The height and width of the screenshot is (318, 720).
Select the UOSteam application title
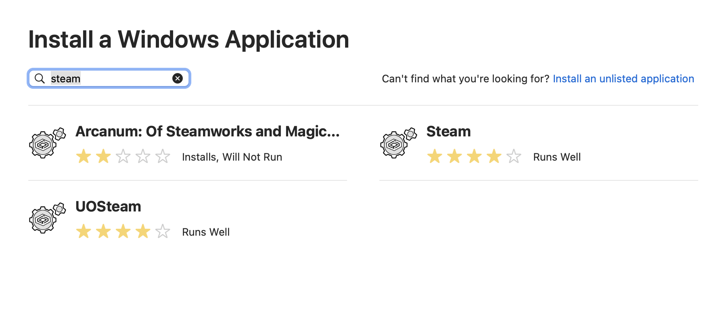[108, 207]
